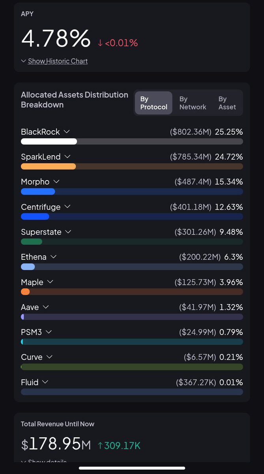Viewport: 264px width, 474px height.
Task: Switch to the By Network tab
Action: click(x=193, y=103)
